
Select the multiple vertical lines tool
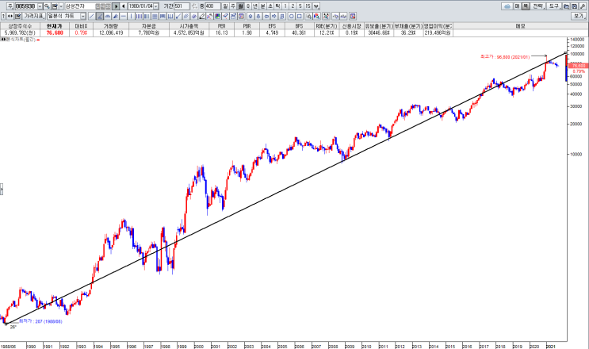[139, 16]
